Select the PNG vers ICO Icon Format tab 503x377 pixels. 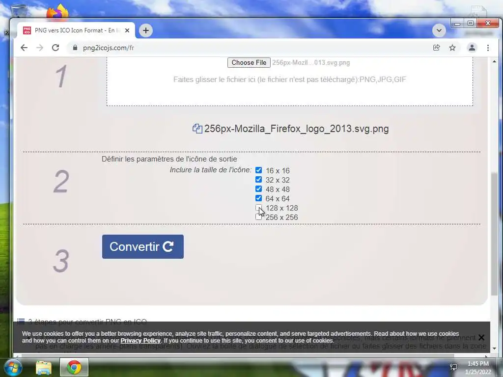click(76, 30)
